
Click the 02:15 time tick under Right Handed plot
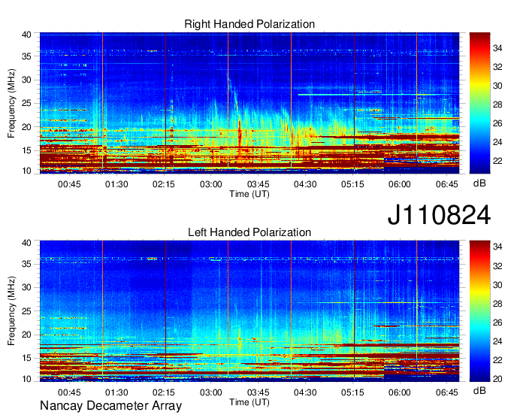coord(164,184)
